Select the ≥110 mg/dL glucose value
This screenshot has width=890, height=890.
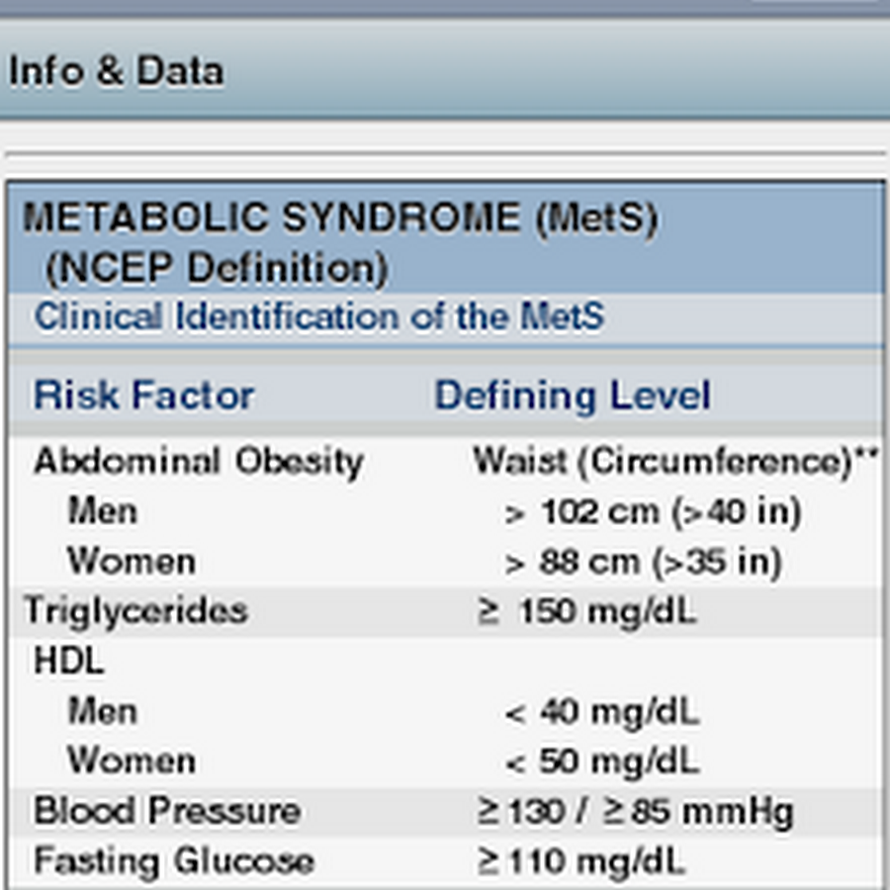[580, 861]
